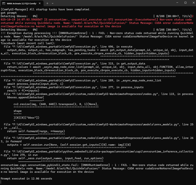196x185 pixels.
Task: Close the terminal window
Action: pyautogui.click(x=194, y=3)
